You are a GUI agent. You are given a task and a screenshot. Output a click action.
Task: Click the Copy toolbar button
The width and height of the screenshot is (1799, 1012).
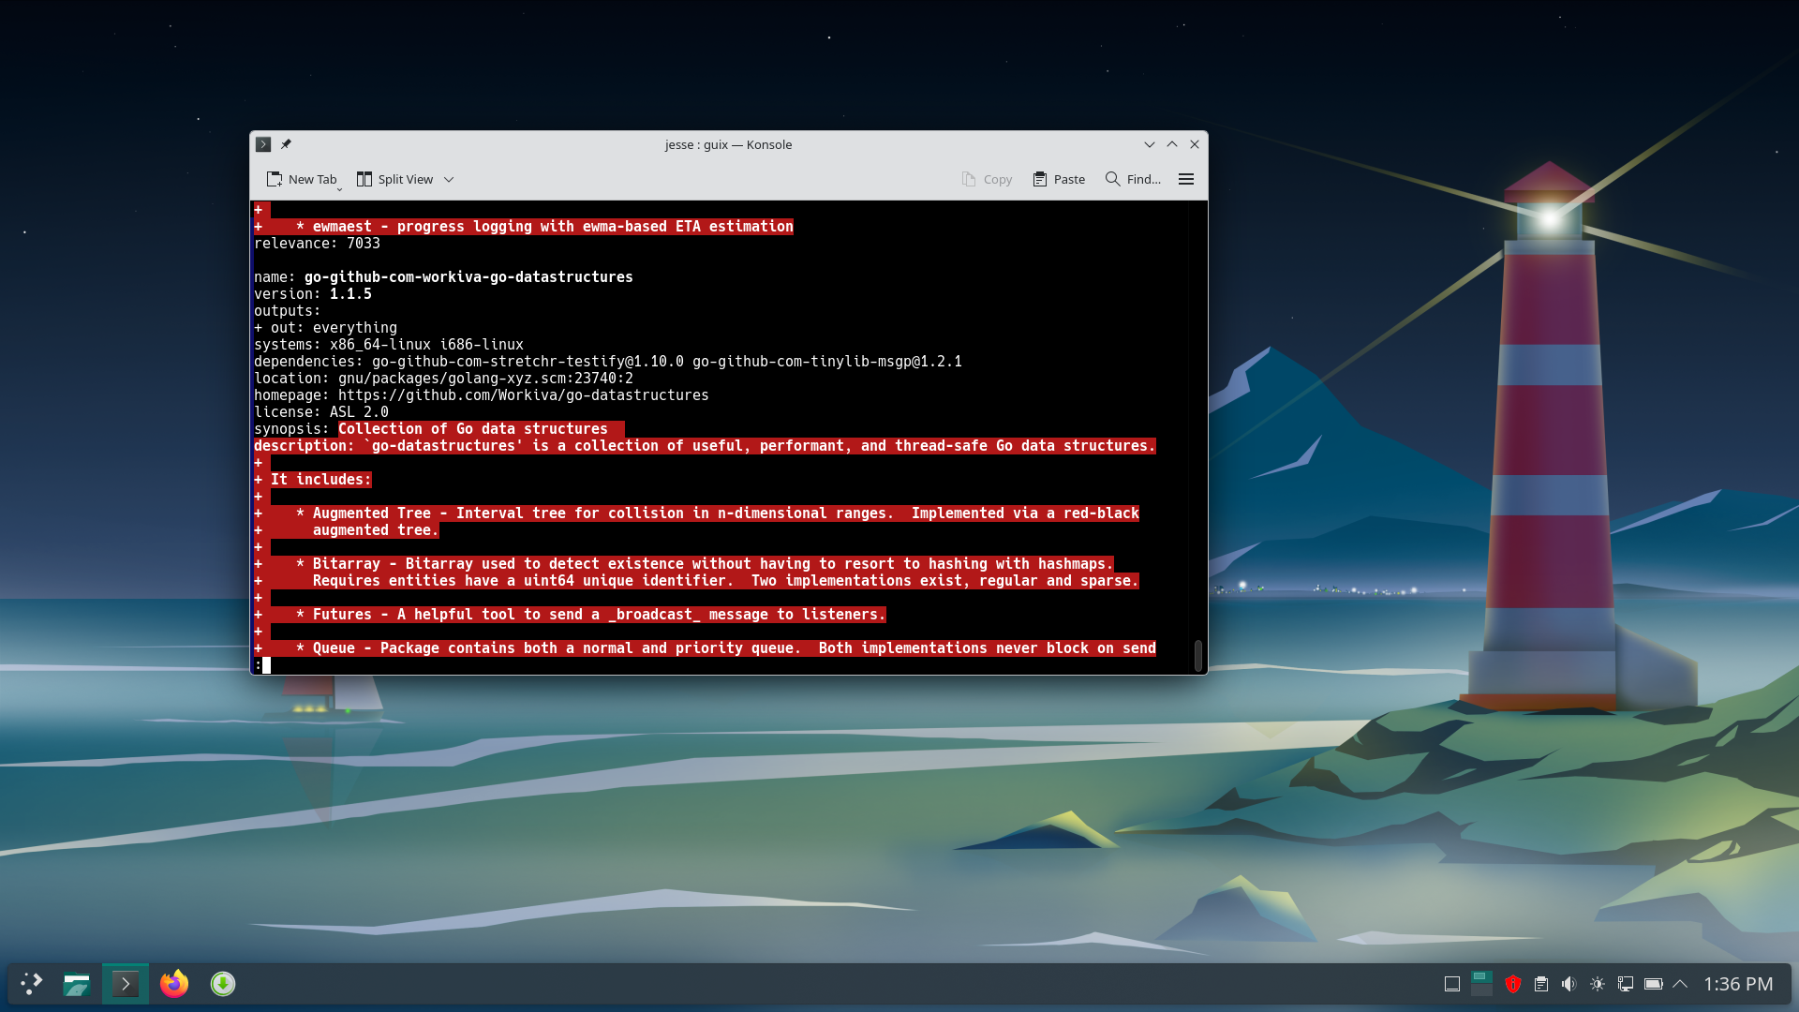[987, 179]
